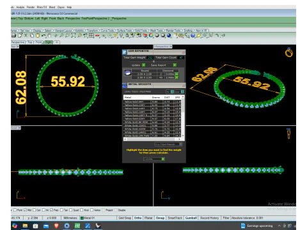The width and height of the screenshot is (307, 230).
Task: Open Brave browser from the taskbar
Action: click(x=56, y=226)
